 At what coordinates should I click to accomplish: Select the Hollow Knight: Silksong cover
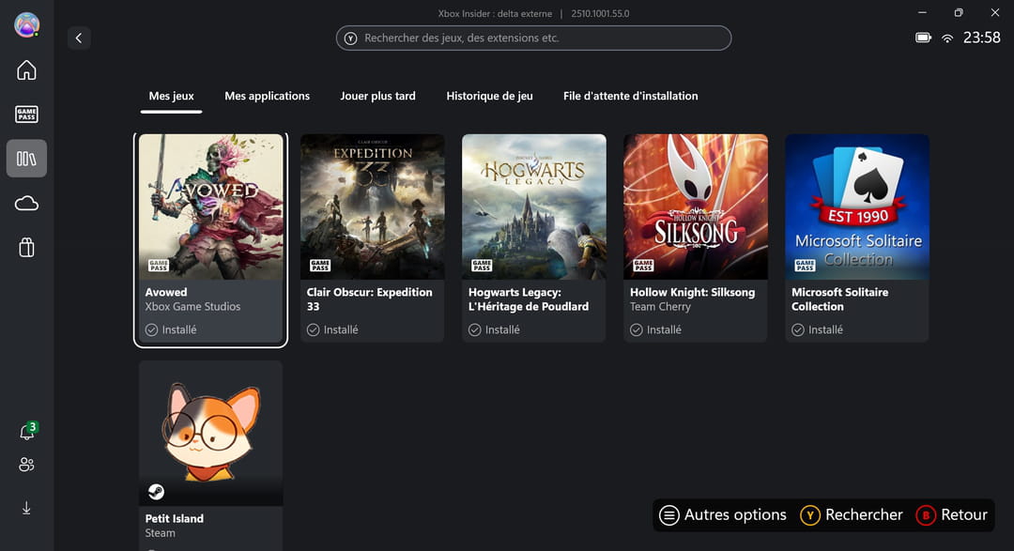pos(695,207)
